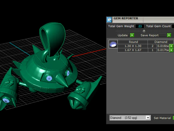Click the Total Gem Weight label
Viewport: 174px width, 131px height.
pyautogui.click(x=121, y=26)
